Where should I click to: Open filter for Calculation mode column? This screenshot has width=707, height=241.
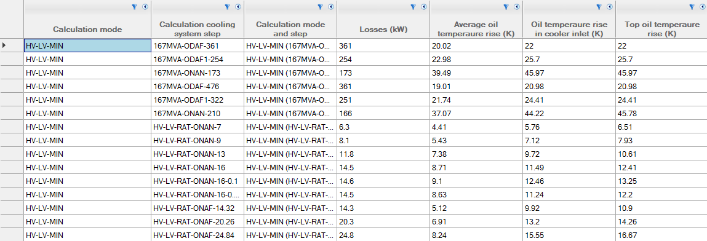pos(134,7)
